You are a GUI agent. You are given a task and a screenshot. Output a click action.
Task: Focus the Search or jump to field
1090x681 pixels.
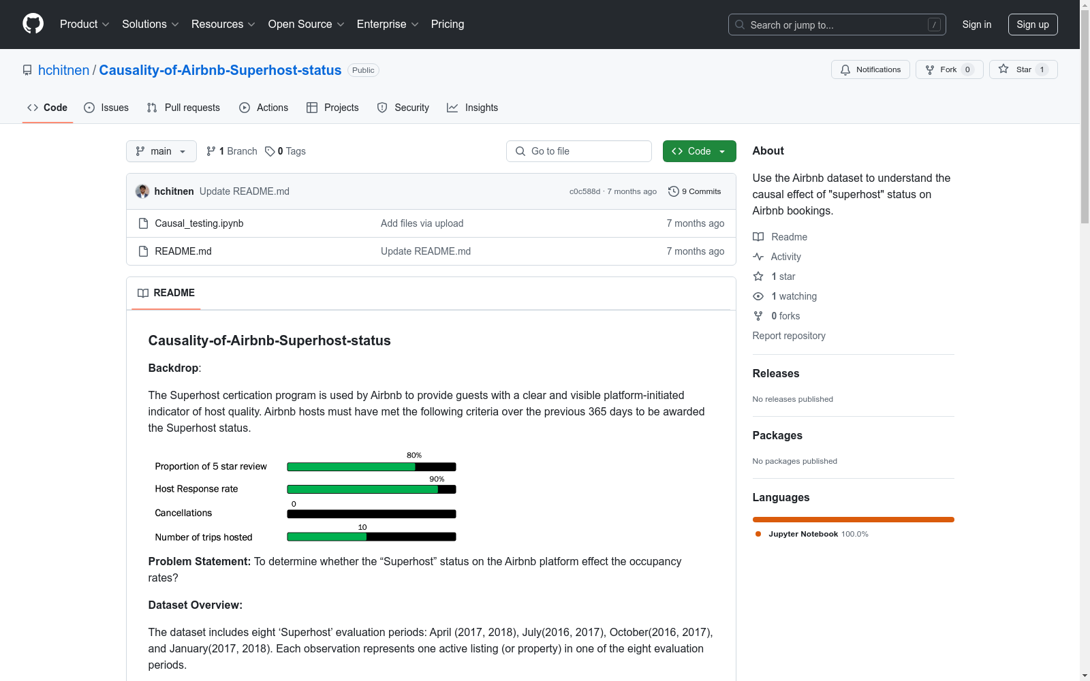point(837,25)
